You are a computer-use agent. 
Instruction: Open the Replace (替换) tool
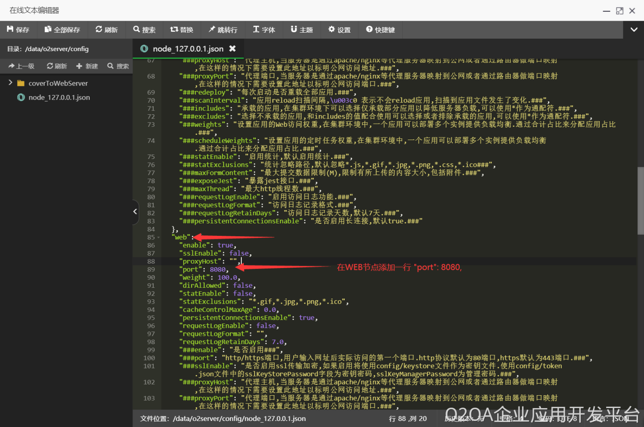(x=182, y=30)
